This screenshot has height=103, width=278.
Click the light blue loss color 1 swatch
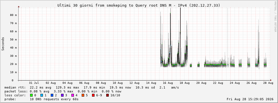point(42,95)
